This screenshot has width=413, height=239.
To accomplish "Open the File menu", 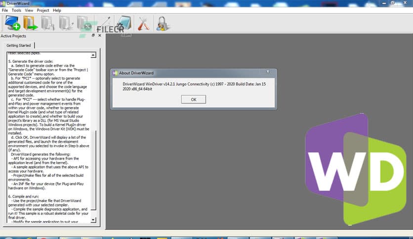I will (5, 10).
